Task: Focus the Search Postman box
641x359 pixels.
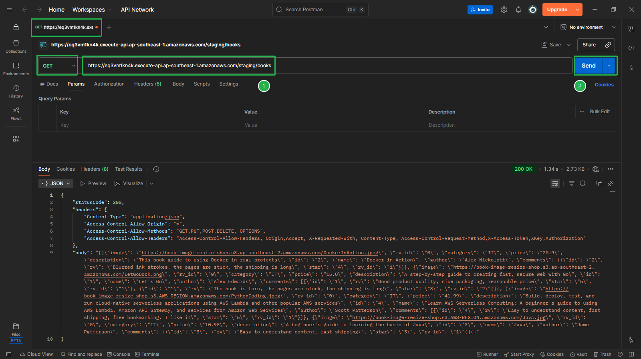Action: (320, 10)
